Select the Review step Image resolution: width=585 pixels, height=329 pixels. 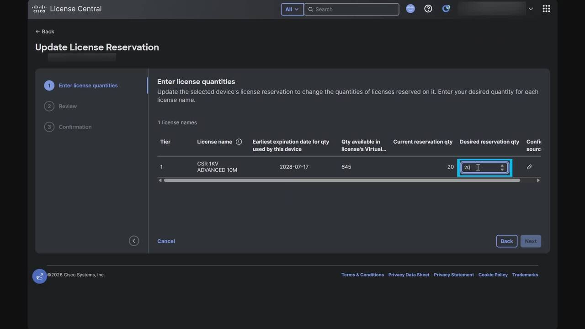tap(68, 106)
